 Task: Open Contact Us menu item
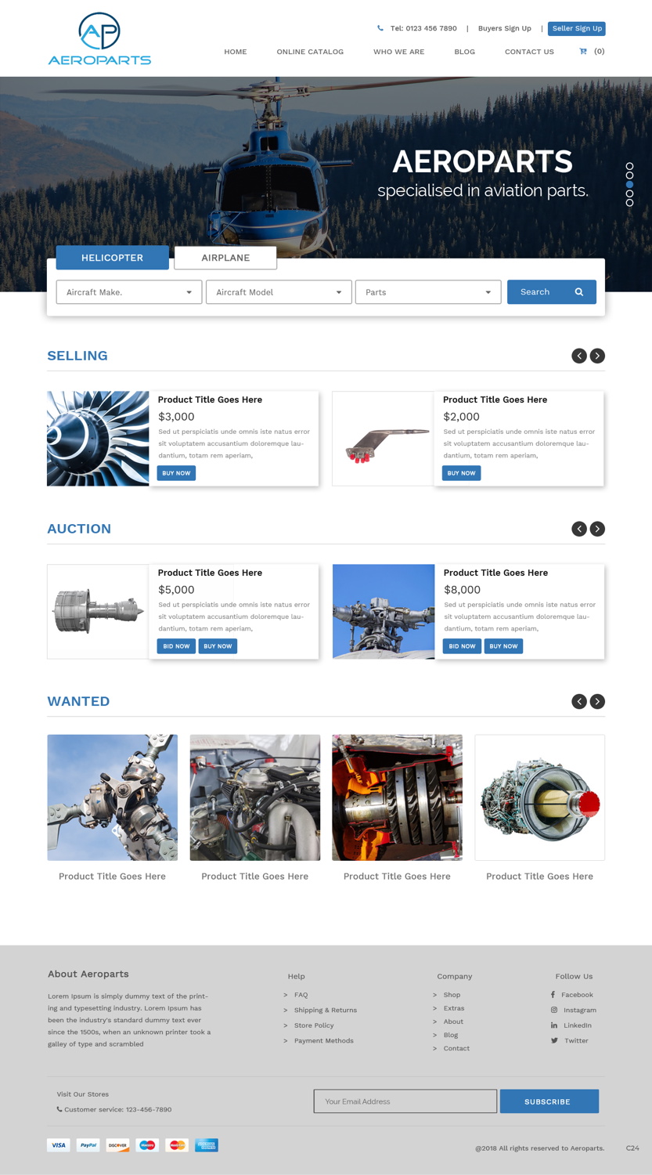click(529, 52)
